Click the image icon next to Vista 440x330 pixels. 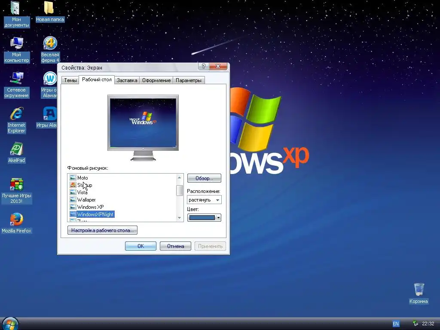[73, 192]
